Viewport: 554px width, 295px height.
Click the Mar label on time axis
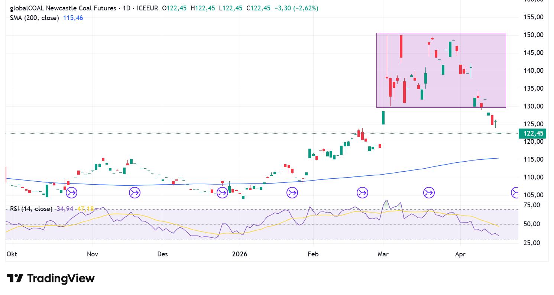coord(383,254)
